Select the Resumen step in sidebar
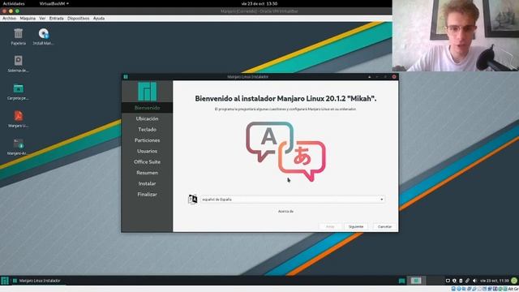519x292 pixels. (148, 173)
